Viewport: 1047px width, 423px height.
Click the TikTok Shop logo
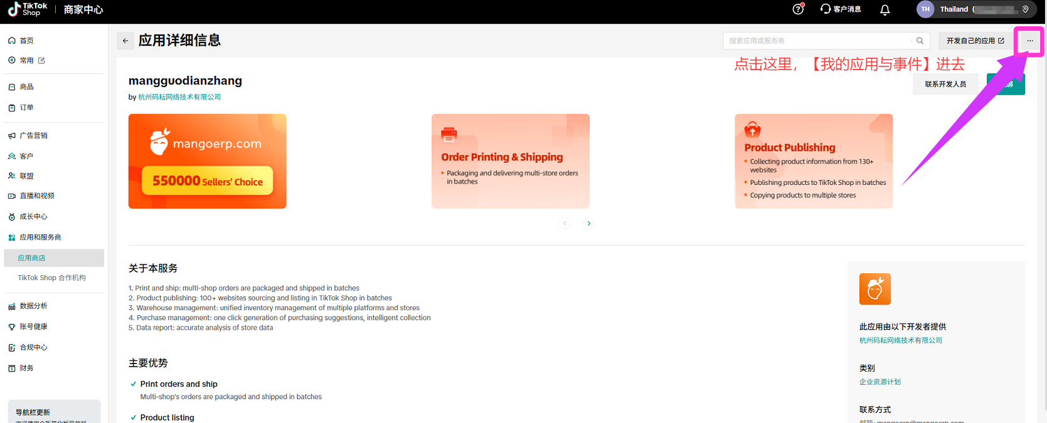[x=28, y=9]
